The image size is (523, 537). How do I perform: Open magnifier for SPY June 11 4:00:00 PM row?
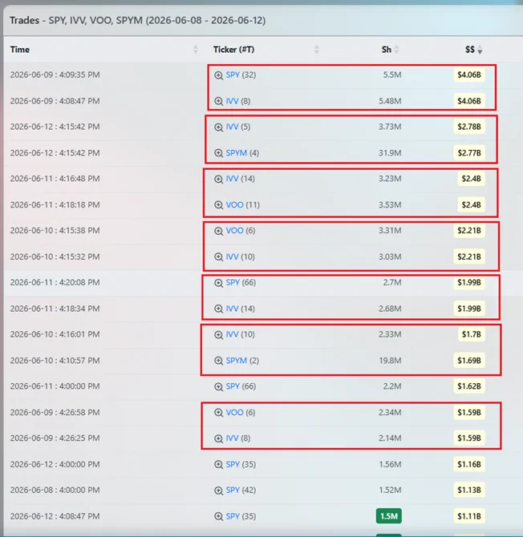point(218,386)
